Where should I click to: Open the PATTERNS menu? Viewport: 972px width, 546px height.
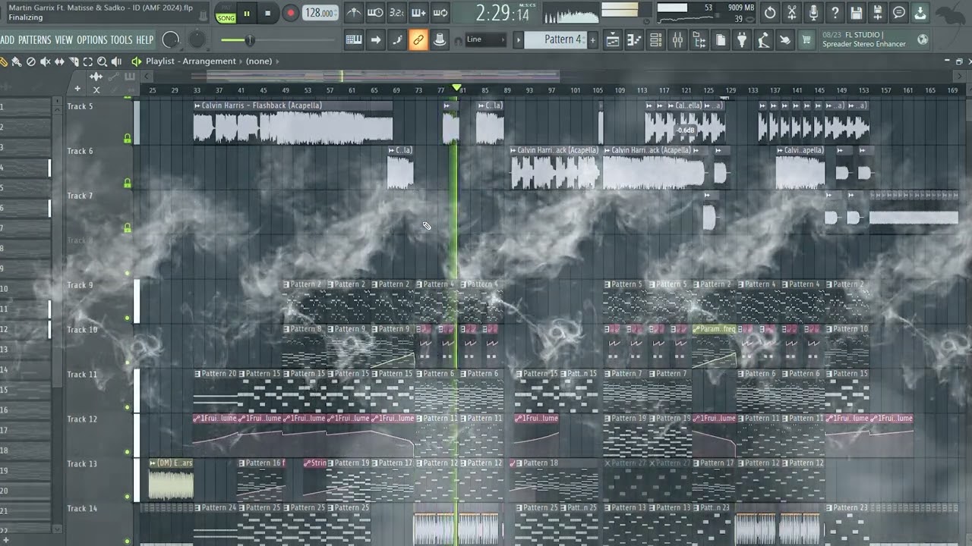click(x=34, y=39)
